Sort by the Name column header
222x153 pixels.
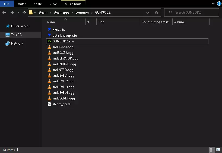(x=51, y=22)
